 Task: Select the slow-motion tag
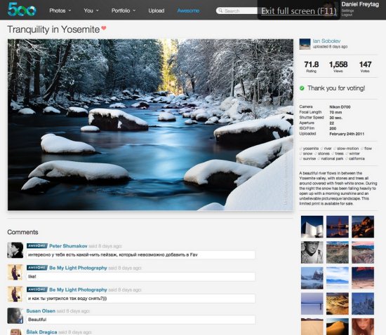pos(347,149)
